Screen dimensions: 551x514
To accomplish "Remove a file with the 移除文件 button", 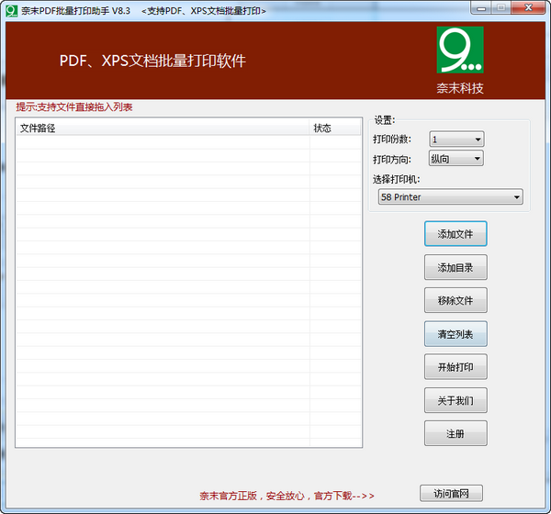I will tap(455, 300).
